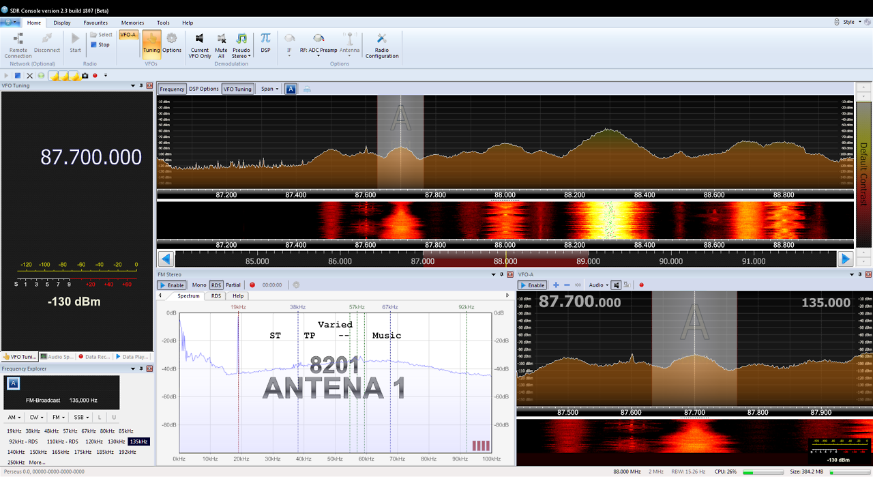
Task: Switch to the RDS tab below FM Stereo toolbar
Action: point(216,296)
